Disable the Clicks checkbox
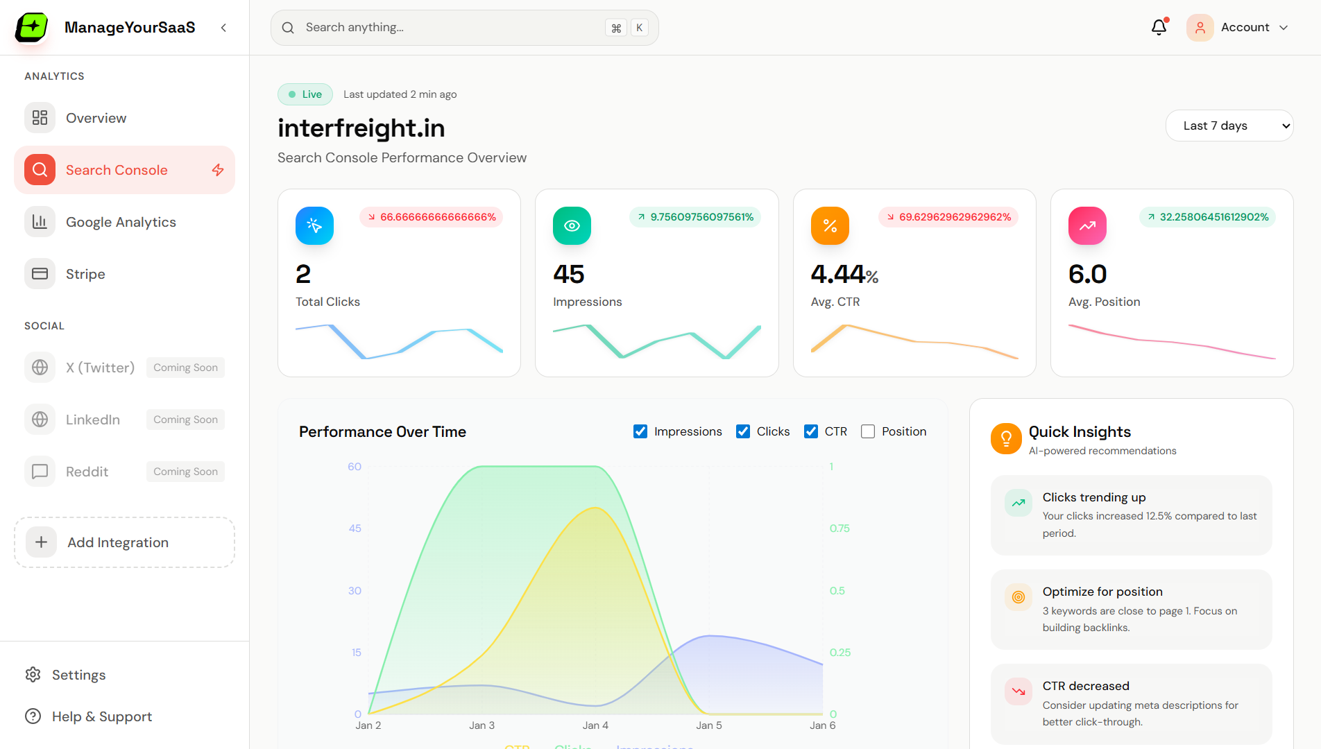Screen dimensions: 1321x749 [x=743, y=431]
